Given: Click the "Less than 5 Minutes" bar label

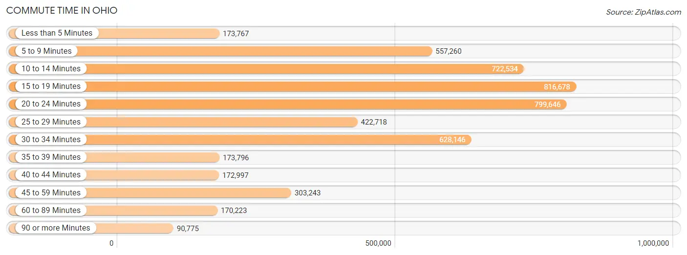Looking at the screenshot, I should pyautogui.click(x=57, y=33).
